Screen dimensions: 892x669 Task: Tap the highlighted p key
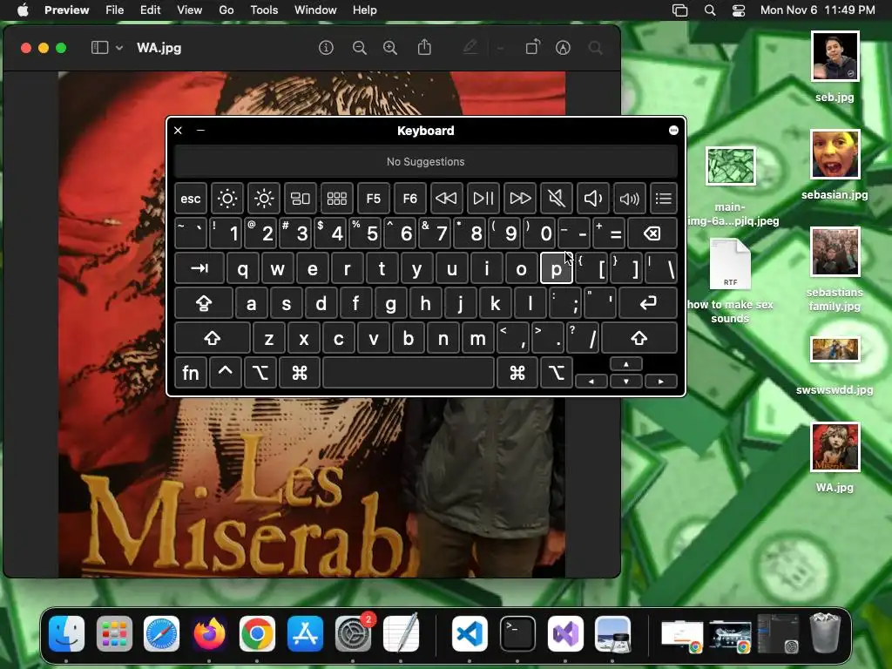click(557, 268)
